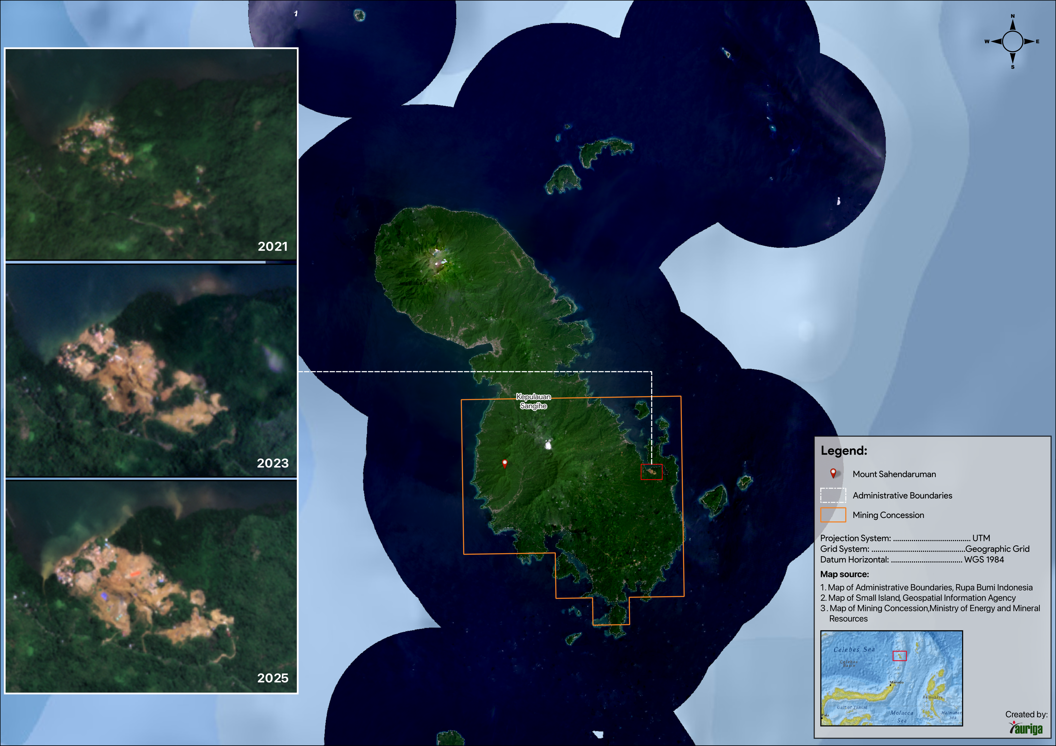
Task: Select the 2025 satellite image inset
Action: point(151,587)
